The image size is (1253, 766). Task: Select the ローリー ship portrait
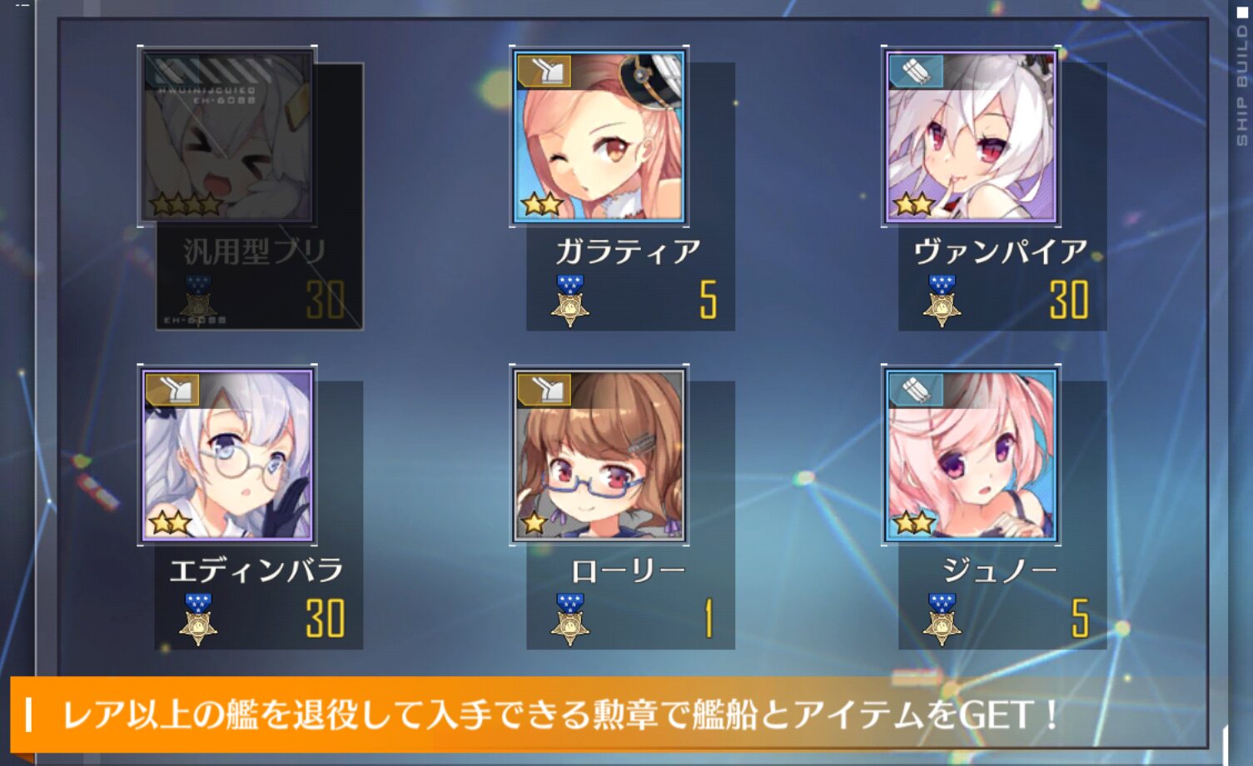[x=599, y=455]
